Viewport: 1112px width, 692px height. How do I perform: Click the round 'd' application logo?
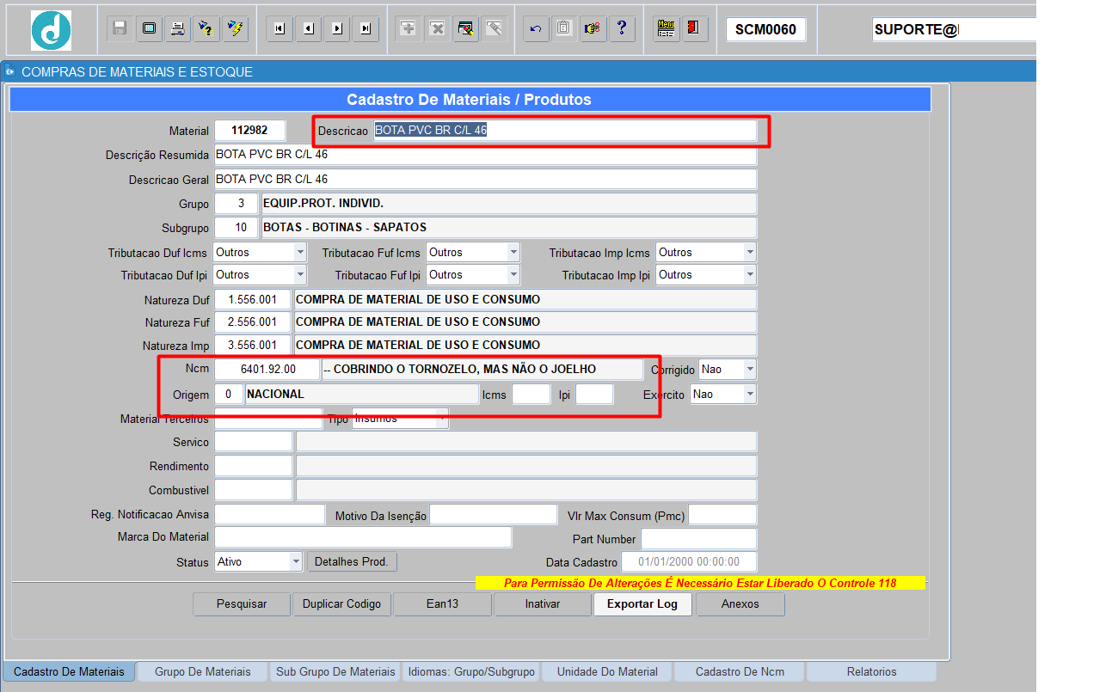pos(51,30)
